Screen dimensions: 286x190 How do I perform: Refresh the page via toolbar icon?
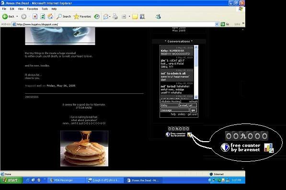pos(43,17)
